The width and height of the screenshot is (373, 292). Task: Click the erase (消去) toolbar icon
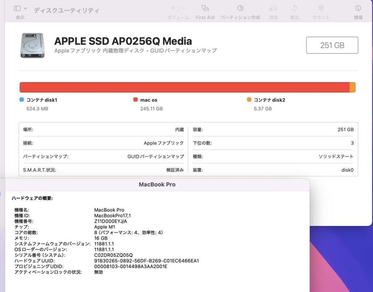point(273,8)
